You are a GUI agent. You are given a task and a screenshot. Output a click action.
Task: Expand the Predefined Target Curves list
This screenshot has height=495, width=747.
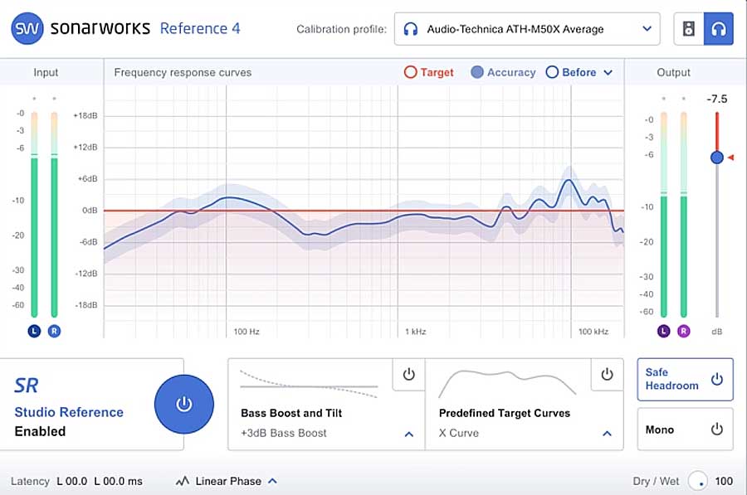pyautogui.click(x=607, y=434)
